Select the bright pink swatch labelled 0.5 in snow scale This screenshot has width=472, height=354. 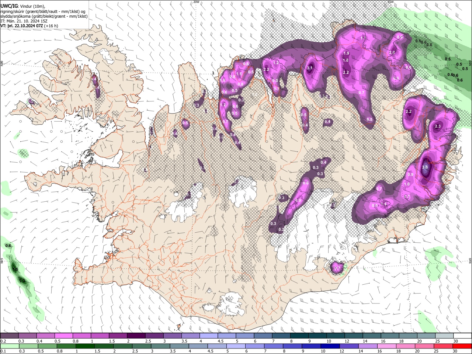(x=63, y=336)
